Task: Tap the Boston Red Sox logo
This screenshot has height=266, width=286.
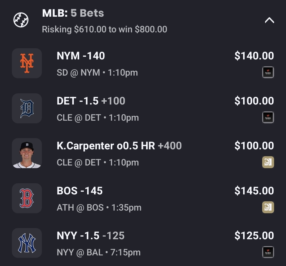Action: (27, 198)
